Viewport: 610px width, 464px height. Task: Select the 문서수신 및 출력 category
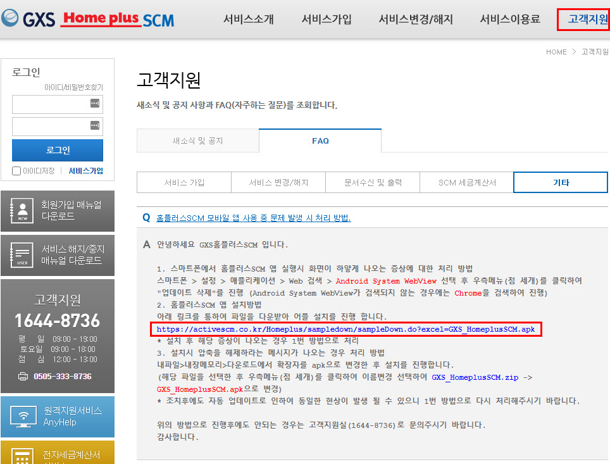click(x=373, y=182)
